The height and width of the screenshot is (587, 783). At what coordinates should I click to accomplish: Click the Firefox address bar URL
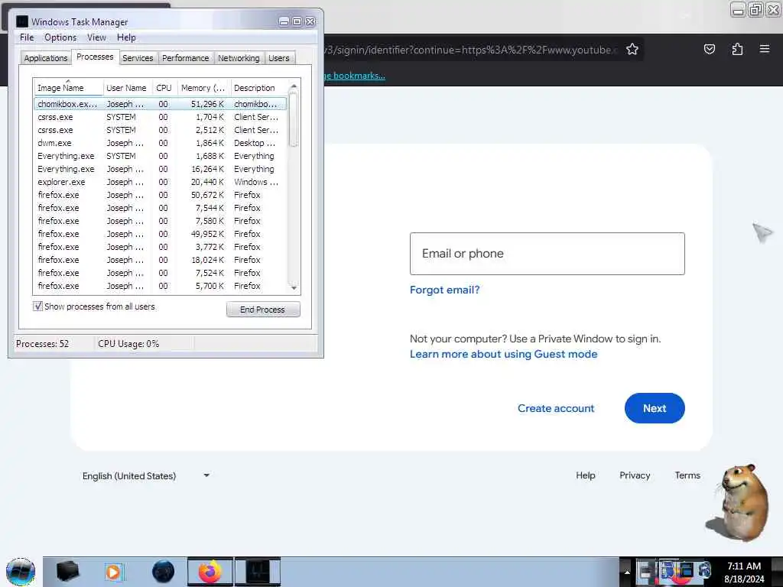point(472,50)
